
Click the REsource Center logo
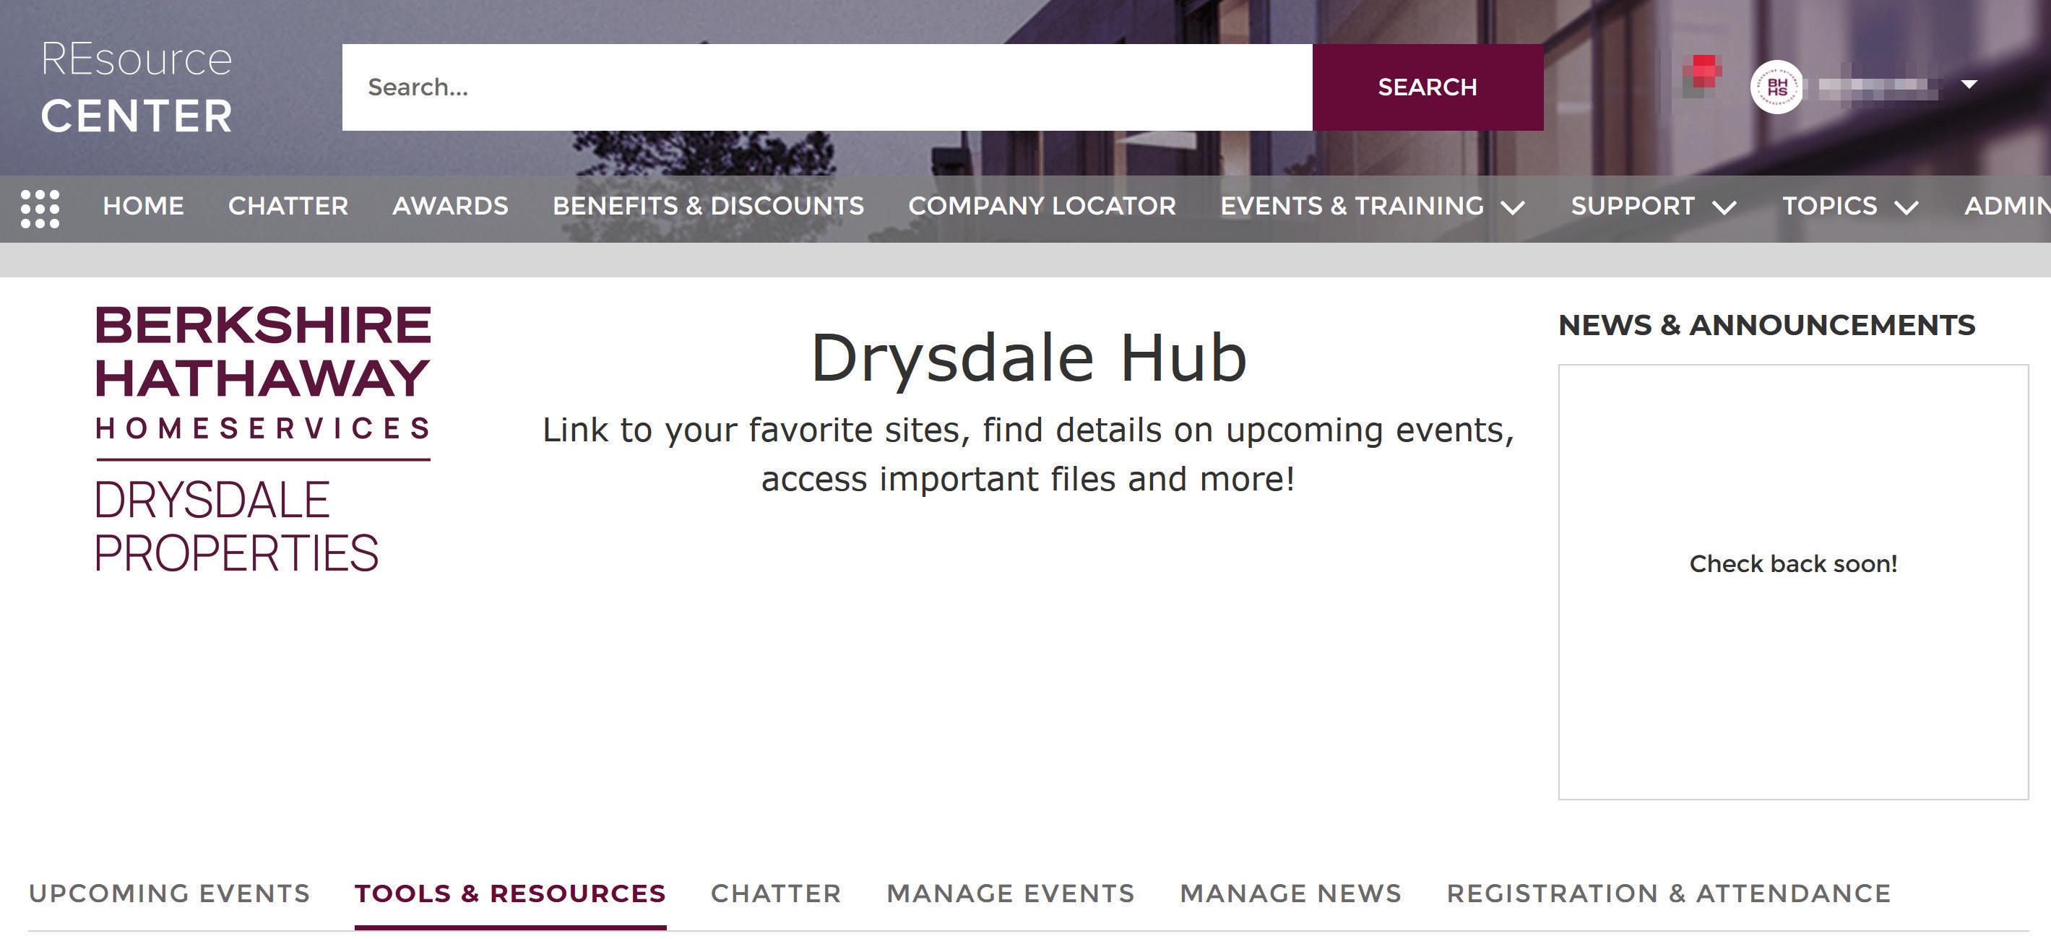coord(137,87)
